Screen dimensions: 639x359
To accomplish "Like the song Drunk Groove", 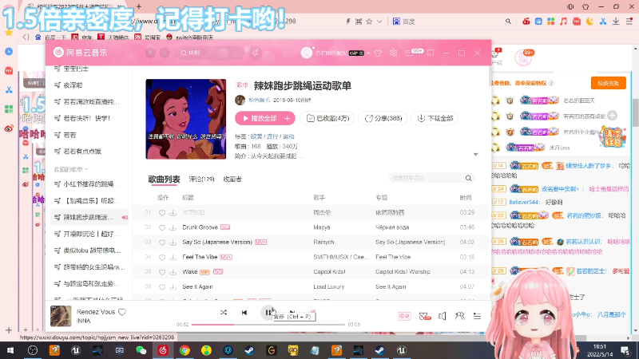I will click(162, 227).
